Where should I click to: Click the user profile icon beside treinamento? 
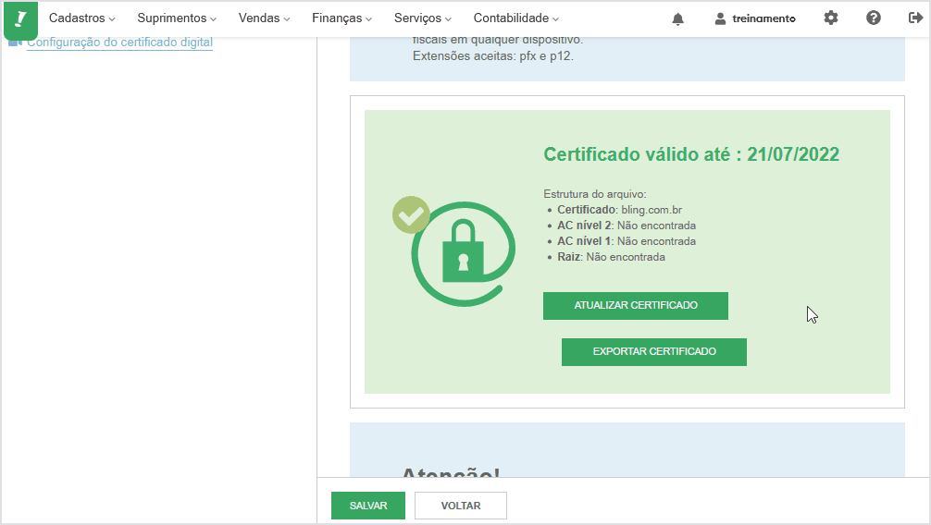720,19
